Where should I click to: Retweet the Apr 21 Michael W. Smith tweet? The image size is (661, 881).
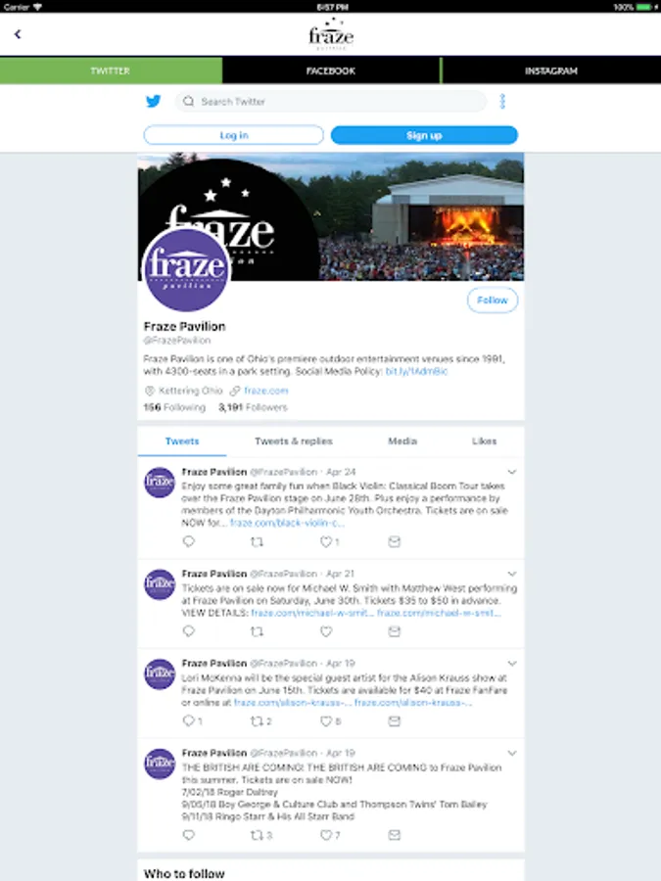257,631
